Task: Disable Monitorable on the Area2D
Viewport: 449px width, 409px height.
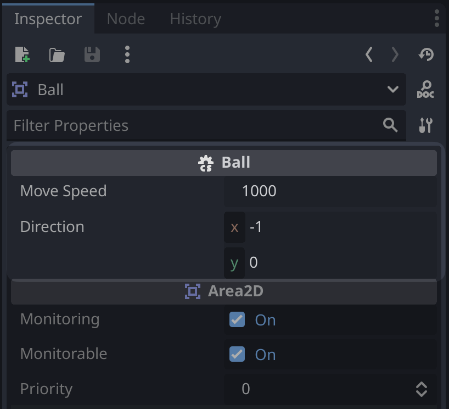Action: click(x=237, y=354)
